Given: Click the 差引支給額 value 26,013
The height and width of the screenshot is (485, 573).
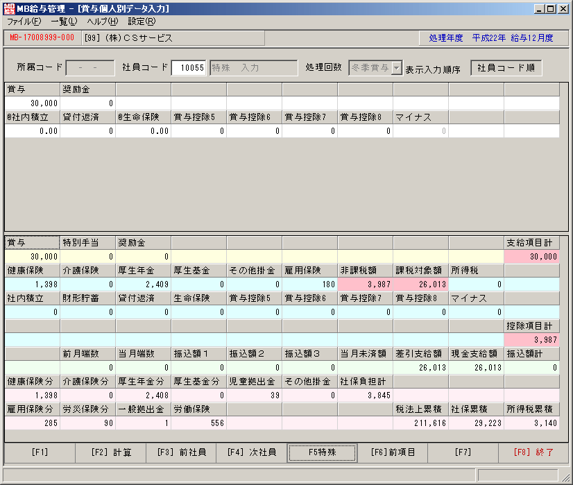Looking at the screenshot, I should [421, 368].
